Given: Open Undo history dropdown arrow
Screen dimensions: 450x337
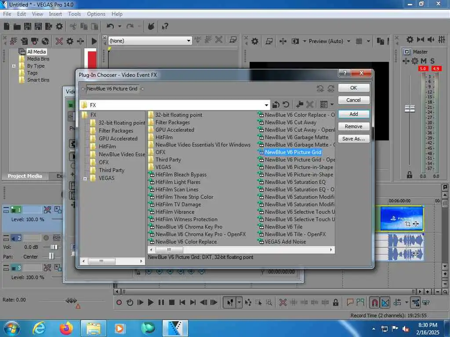Looking at the screenshot, I should (120, 26).
